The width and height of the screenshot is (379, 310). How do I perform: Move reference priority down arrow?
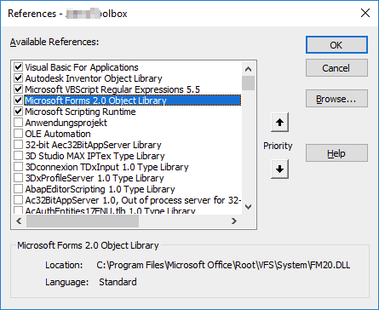click(279, 169)
